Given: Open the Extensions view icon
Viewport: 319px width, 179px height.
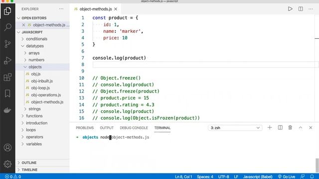Looking at the screenshot, I should (x=7, y=77).
